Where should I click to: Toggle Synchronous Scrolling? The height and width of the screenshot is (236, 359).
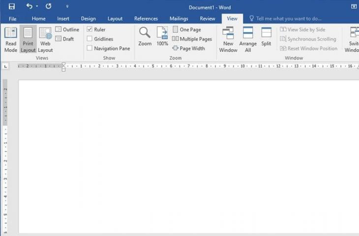[x=308, y=39]
